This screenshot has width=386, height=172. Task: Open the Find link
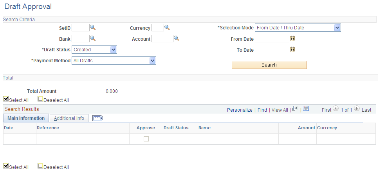(x=262, y=110)
